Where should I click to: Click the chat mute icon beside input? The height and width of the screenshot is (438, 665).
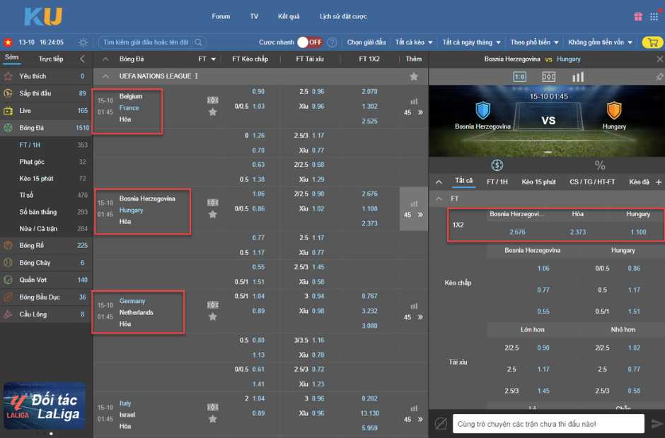441,423
